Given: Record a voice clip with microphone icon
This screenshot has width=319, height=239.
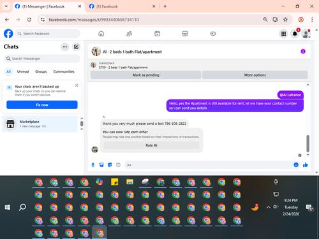Looking at the screenshot, I should [93, 165].
